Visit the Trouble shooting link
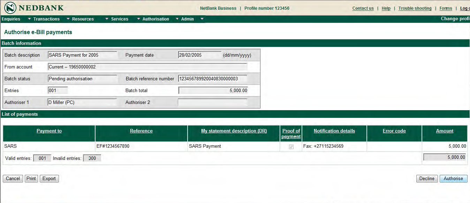Image resolution: width=470 pixels, height=203 pixels. [415, 8]
